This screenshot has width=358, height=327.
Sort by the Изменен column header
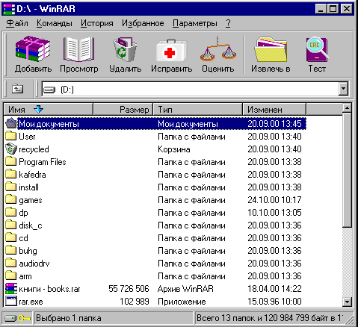click(x=274, y=109)
